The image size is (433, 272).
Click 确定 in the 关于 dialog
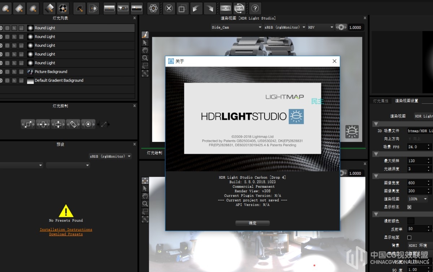point(253,223)
